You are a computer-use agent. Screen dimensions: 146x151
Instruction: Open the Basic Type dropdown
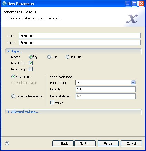[133, 82]
